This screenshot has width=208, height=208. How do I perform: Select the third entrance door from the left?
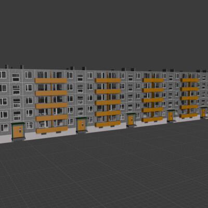coord(131,120)
